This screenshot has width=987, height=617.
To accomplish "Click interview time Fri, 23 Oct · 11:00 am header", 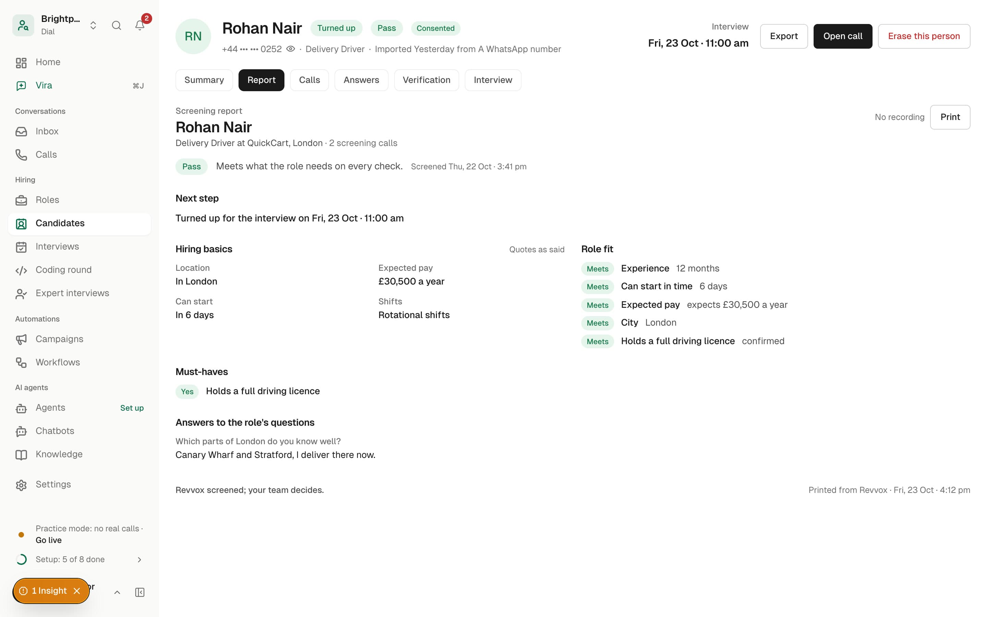I will [x=698, y=43].
